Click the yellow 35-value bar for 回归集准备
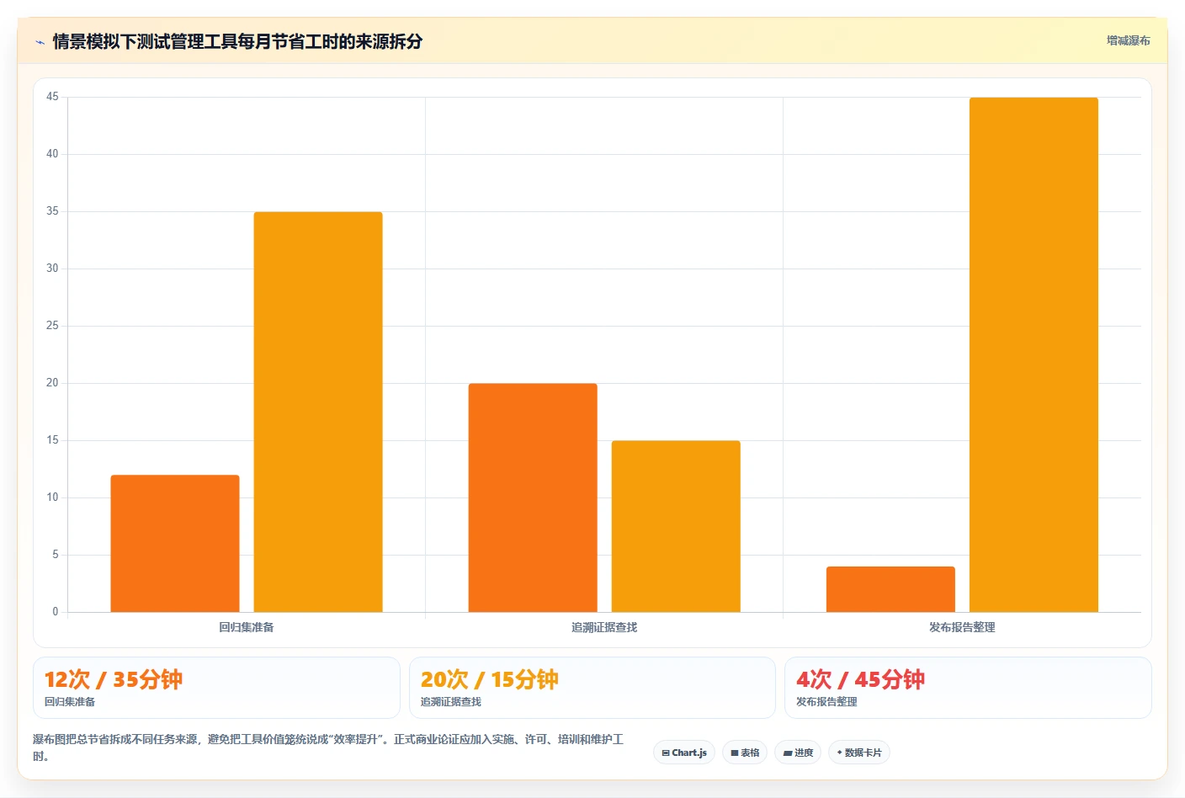The height and width of the screenshot is (798, 1185). pyautogui.click(x=318, y=412)
